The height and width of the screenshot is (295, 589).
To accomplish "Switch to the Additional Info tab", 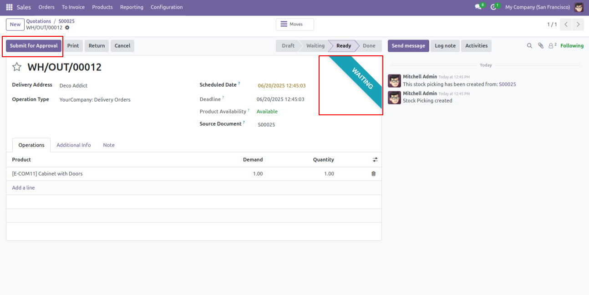I will pyautogui.click(x=74, y=145).
